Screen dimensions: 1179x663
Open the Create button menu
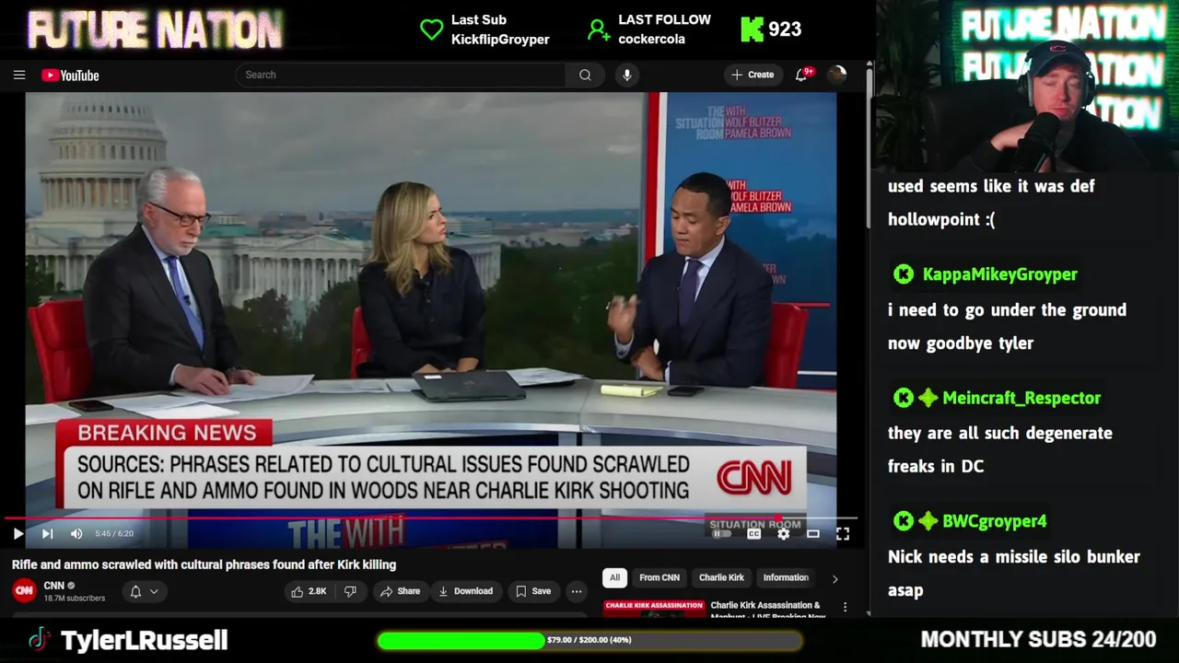753,75
